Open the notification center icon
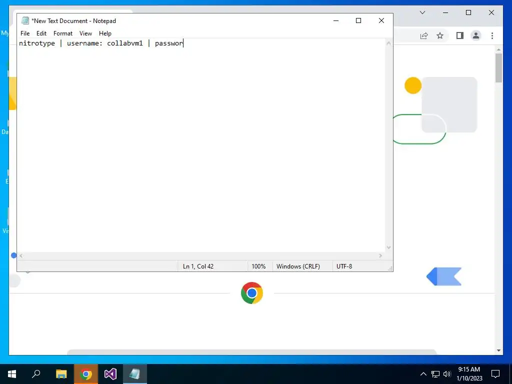 point(495,374)
